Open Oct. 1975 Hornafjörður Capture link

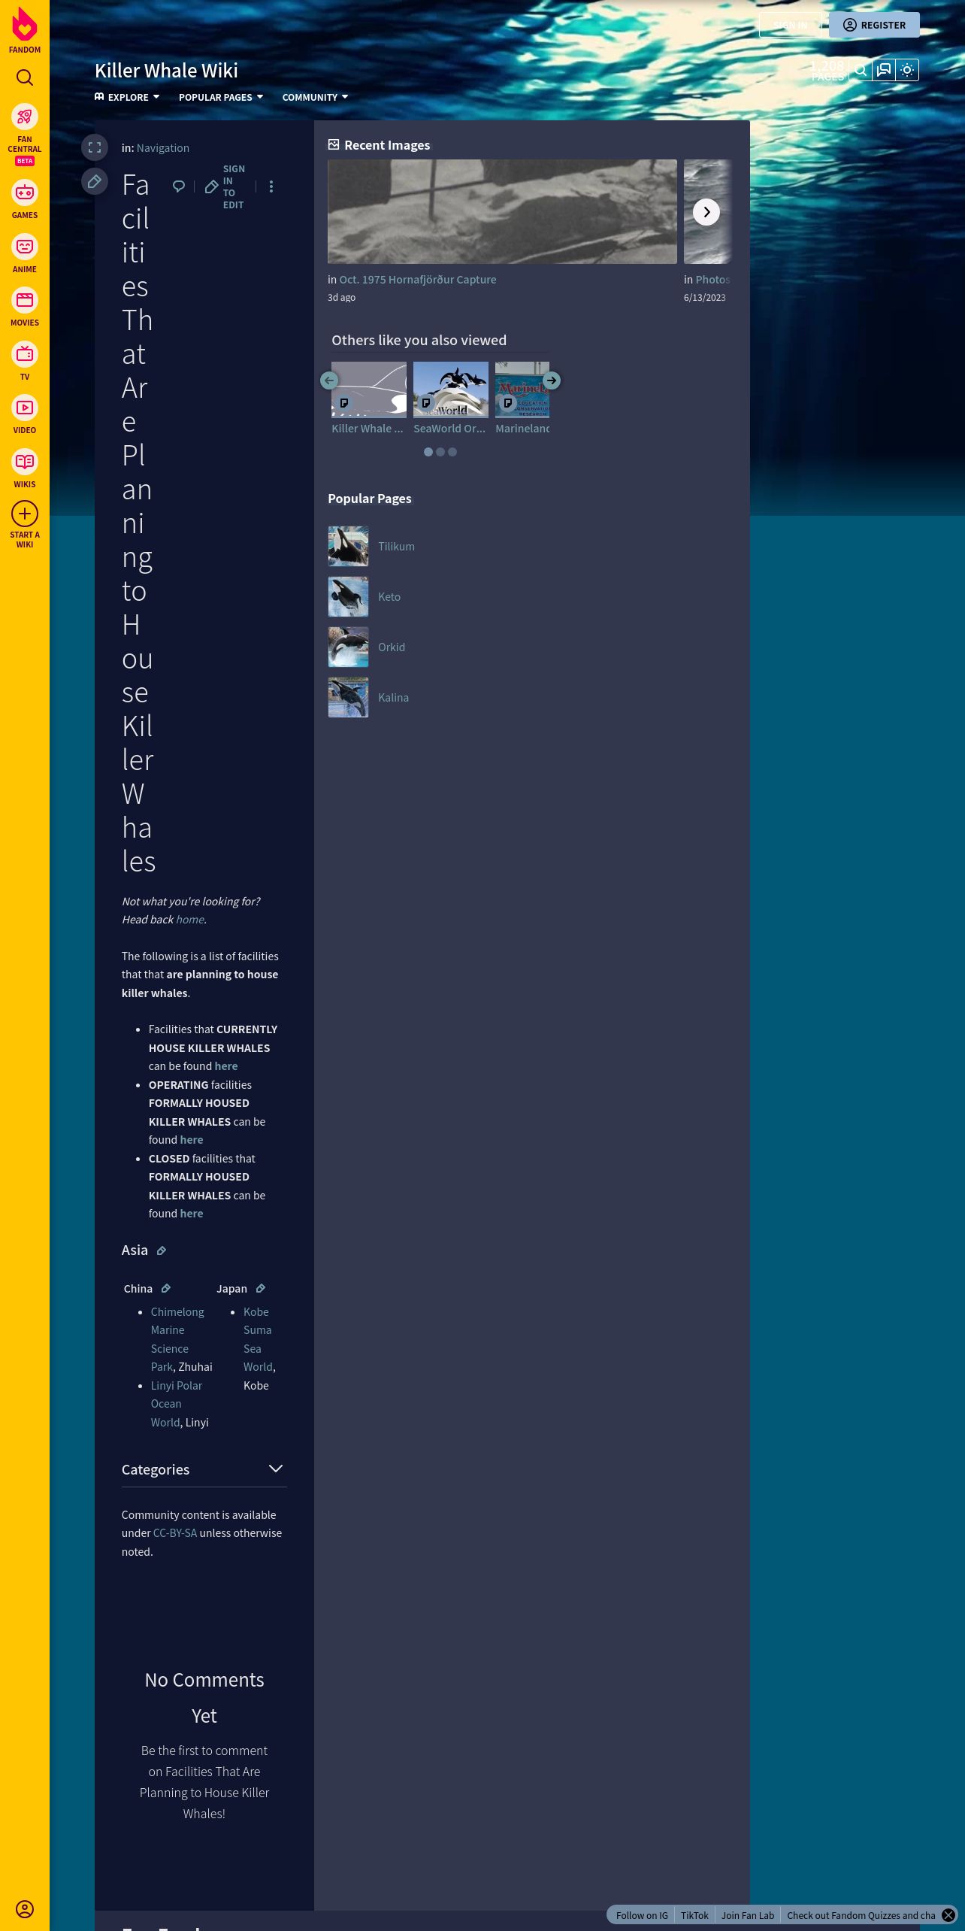point(418,280)
